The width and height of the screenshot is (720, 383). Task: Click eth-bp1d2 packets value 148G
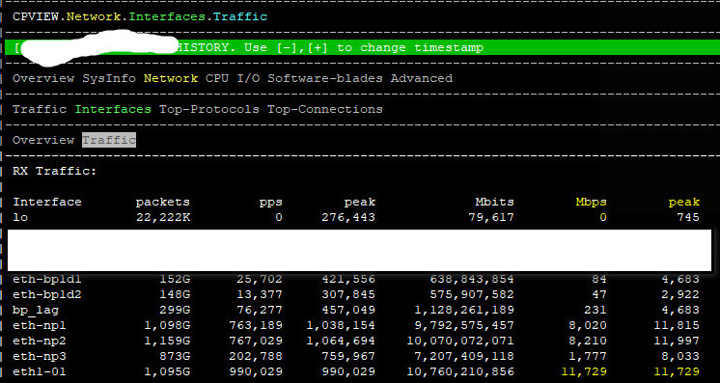(x=175, y=294)
